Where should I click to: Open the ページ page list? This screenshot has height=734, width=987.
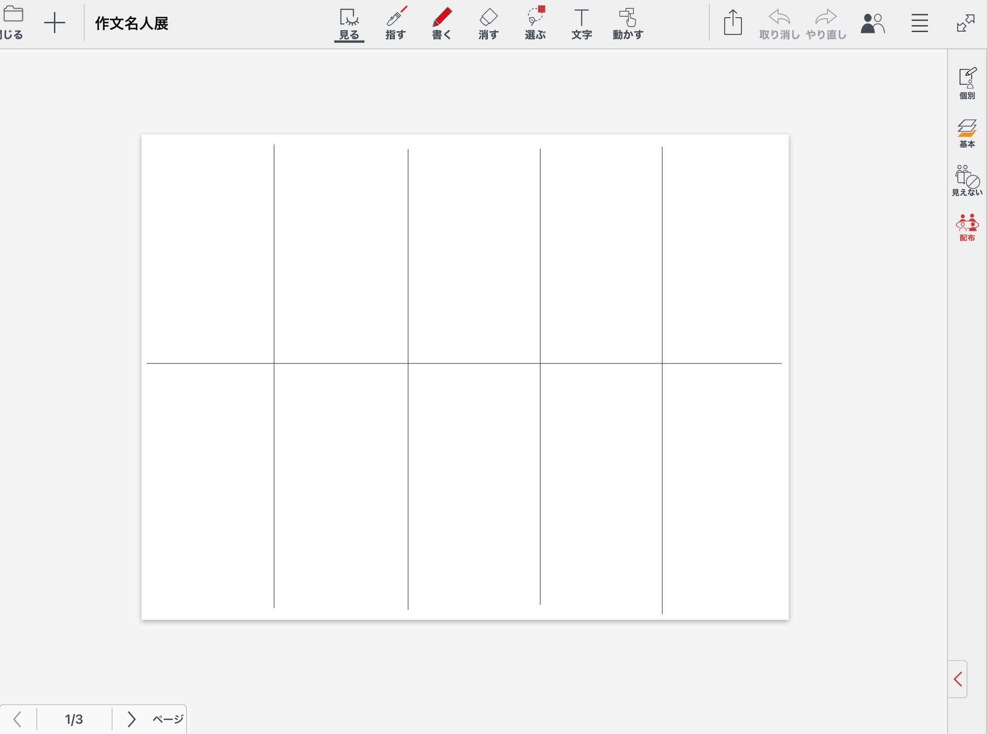point(168,719)
